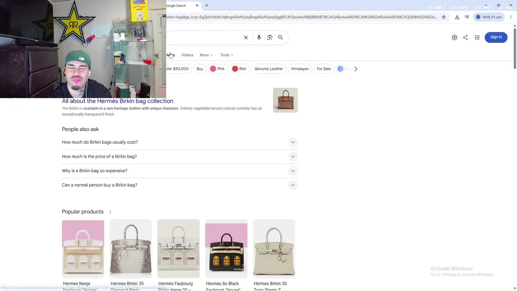Click the magnifying glass search icon
The width and height of the screenshot is (517, 291).
point(280,38)
